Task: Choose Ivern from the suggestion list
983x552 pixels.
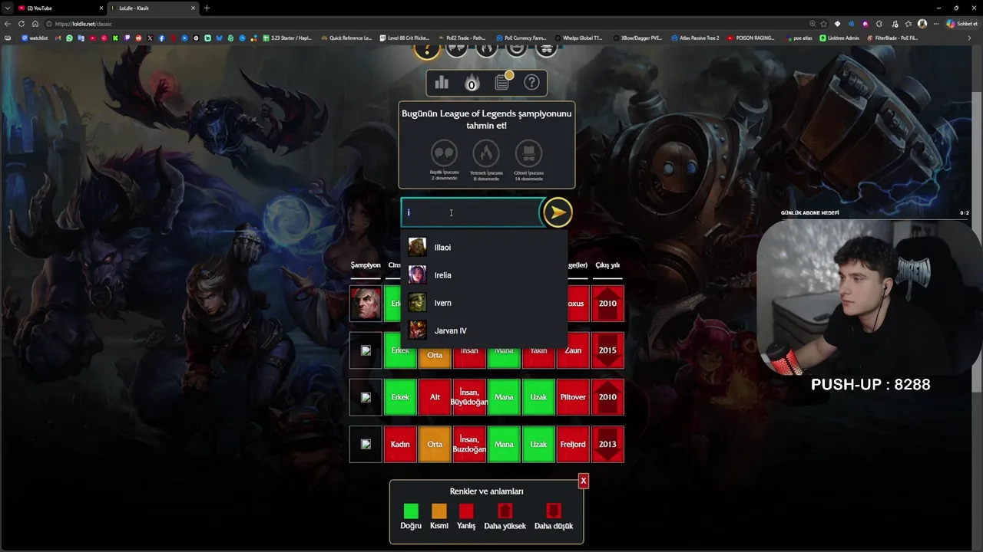Action: click(x=484, y=303)
